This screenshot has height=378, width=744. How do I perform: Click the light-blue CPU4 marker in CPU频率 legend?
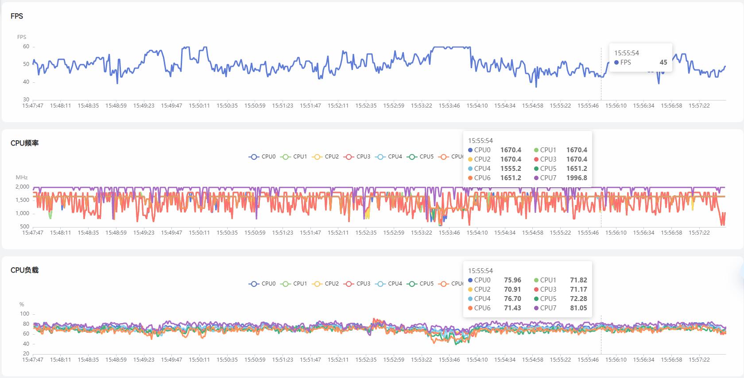[380, 157]
